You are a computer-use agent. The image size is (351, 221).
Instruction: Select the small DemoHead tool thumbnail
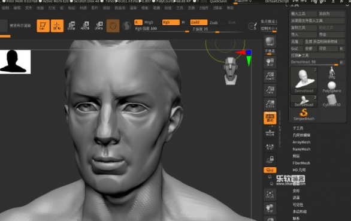pos(304,101)
